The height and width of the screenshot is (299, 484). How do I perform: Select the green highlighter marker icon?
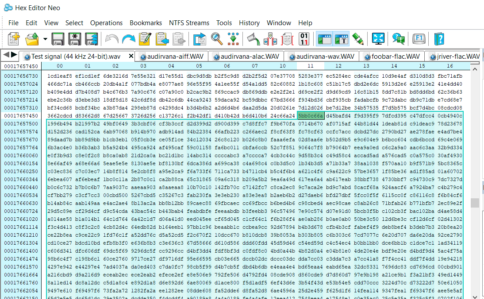tap(358, 39)
